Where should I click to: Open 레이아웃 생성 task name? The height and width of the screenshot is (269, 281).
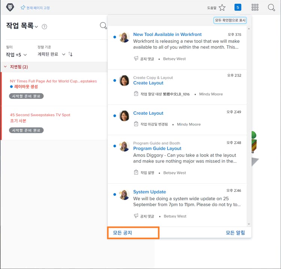tap(26, 87)
